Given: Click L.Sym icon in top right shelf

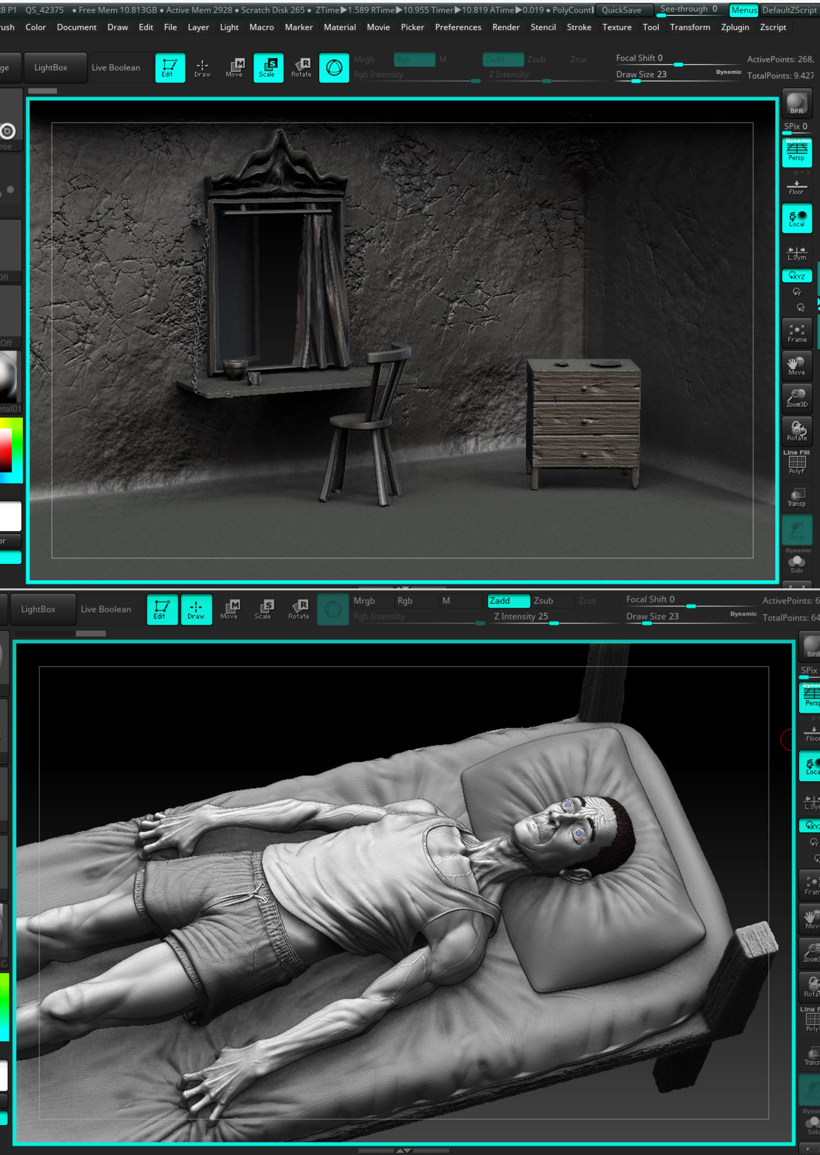Looking at the screenshot, I should tap(797, 253).
